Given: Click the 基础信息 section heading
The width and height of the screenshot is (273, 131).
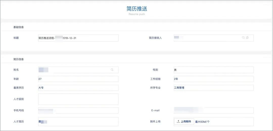Looking at the screenshot, I should (19, 27).
